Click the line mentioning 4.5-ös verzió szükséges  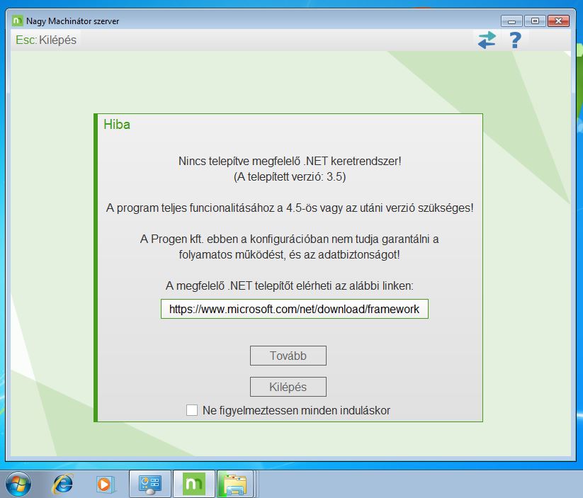coord(290,208)
